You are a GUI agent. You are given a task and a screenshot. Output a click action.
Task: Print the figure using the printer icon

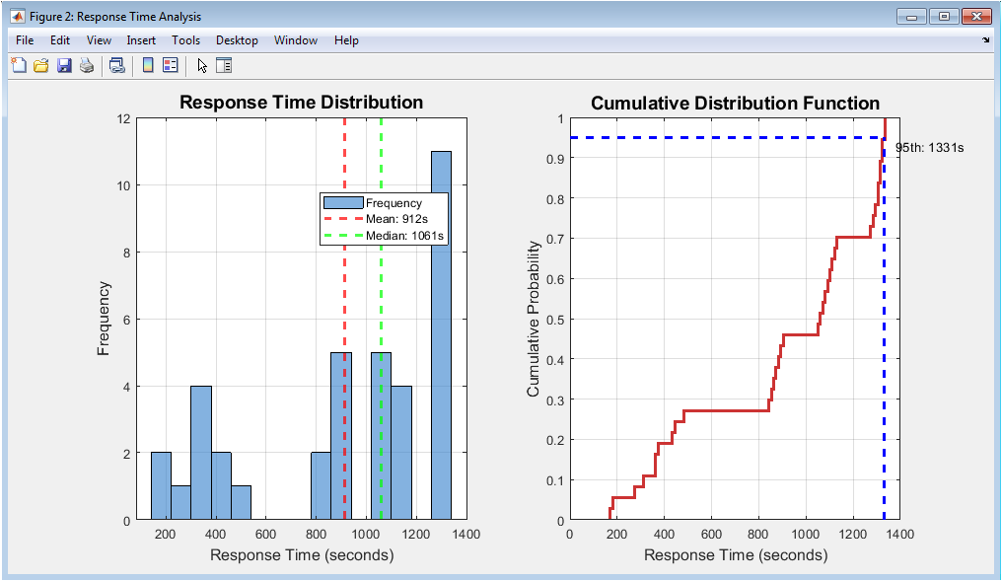tap(87, 66)
